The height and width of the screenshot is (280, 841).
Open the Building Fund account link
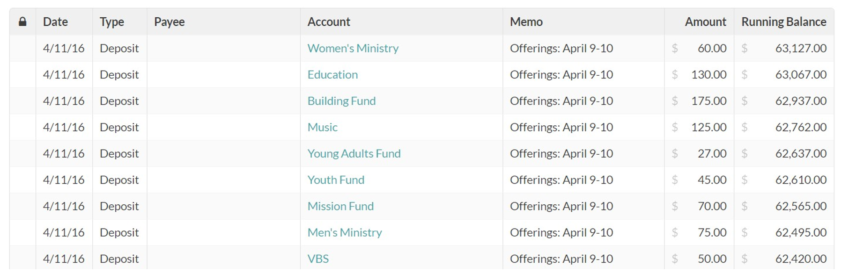(341, 101)
